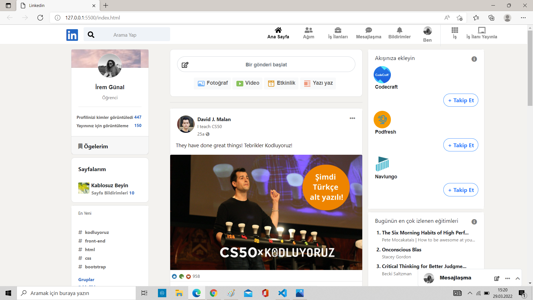Open Visual Studio Code from taskbar
Viewport: 533px width, 300px height.
[x=282, y=293]
